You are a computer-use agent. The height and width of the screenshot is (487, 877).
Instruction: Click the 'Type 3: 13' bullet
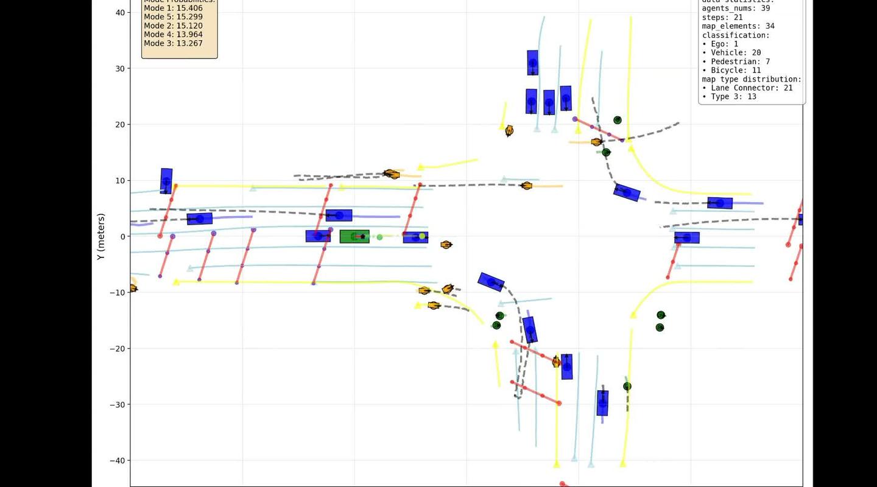point(729,96)
